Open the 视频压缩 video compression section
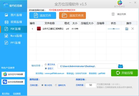The image size is (139, 96). coord(14,22)
